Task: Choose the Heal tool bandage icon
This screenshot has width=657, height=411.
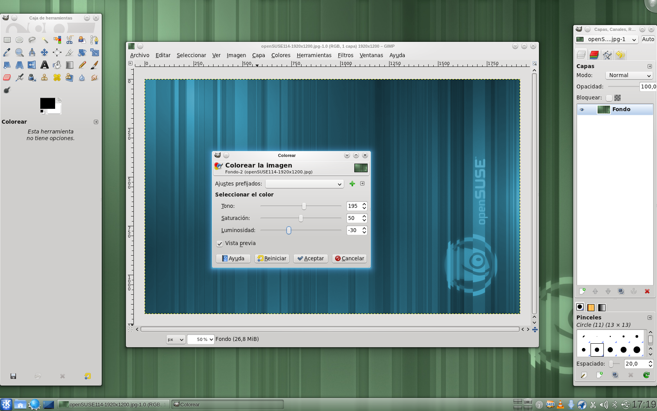Action: point(57,78)
